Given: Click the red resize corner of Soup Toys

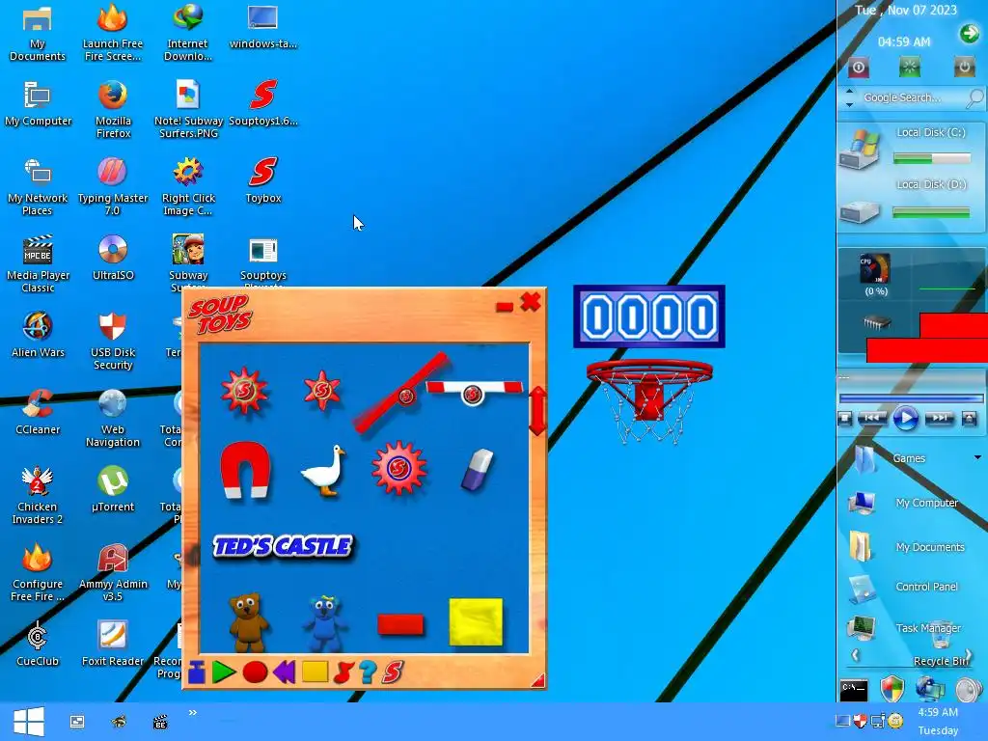Looking at the screenshot, I should (x=538, y=680).
